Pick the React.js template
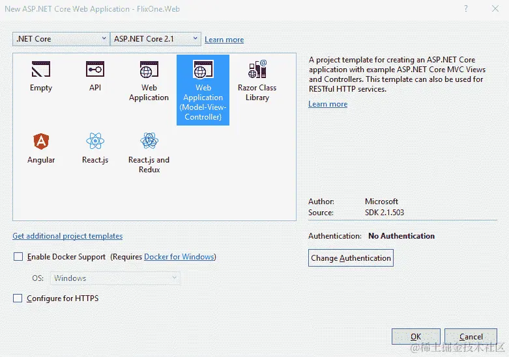The width and height of the screenshot is (509, 357). (x=95, y=148)
